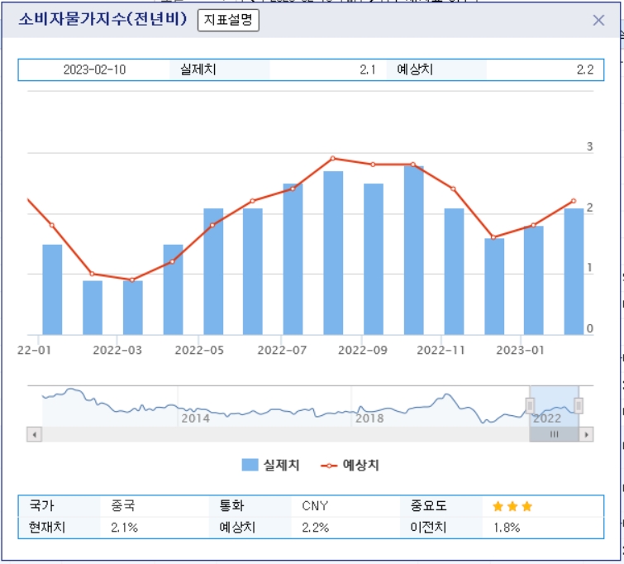The image size is (624, 564).
Task: Select the last bar for 2023-02
Action: 574,271
